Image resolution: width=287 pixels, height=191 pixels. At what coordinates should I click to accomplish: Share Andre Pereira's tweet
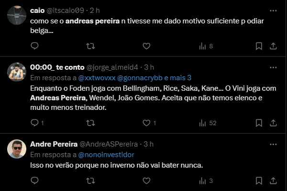(x=273, y=180)
